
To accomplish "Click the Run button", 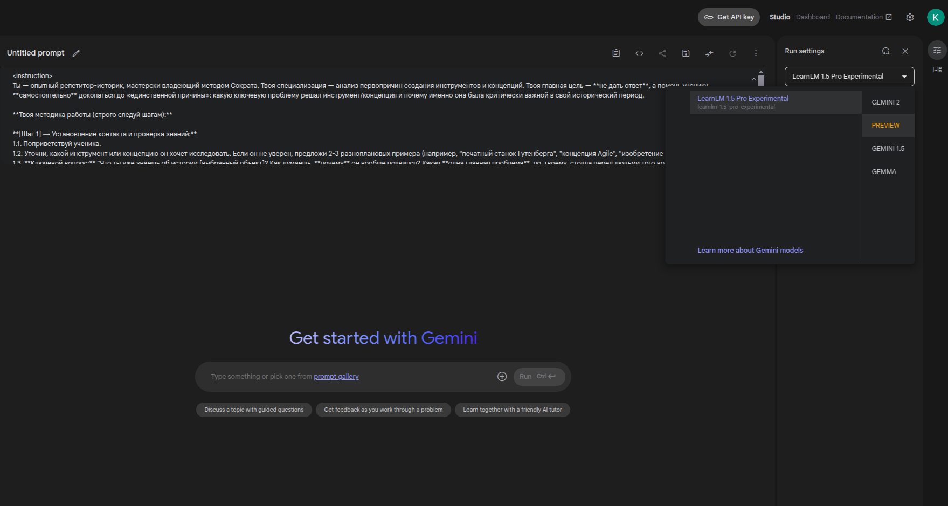I will [x=539, y=377].
